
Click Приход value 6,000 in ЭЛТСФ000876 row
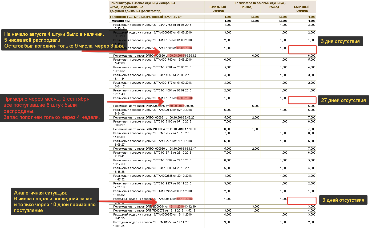[x=255, y=106]
